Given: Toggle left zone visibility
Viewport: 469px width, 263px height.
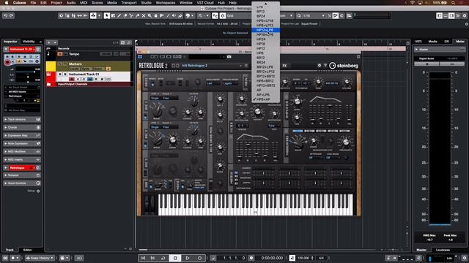Looking at the screenshot, I should pos(439,15).
